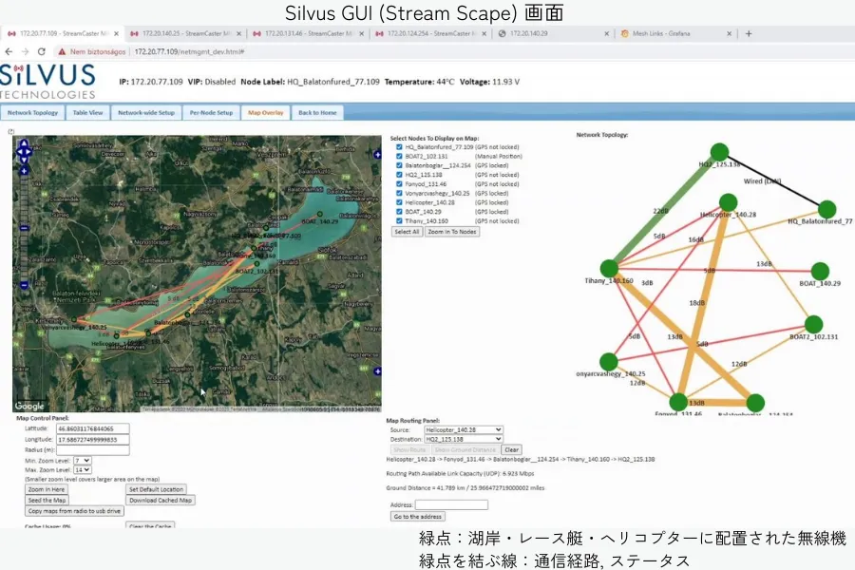The height and width of the screenshot is (570, 855).
Task: Open the Destination node dropdown
Action: tap(463, 439)
